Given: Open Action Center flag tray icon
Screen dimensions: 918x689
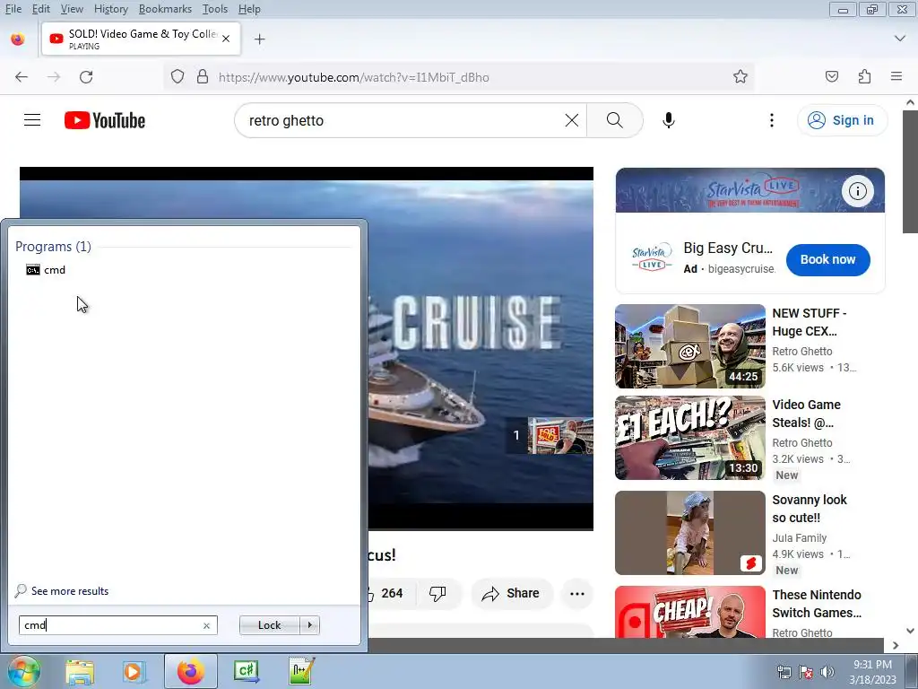Looking at the screenshot, I should coord(806,671).
